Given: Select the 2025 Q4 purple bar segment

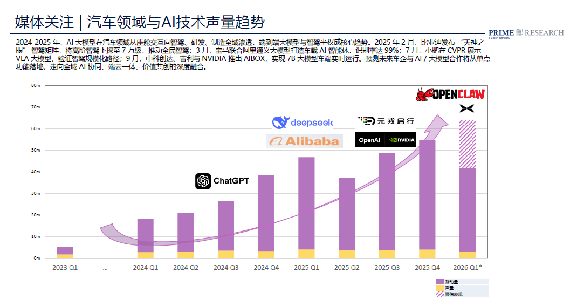Looking at the screenshot, I should pos(427,195).
